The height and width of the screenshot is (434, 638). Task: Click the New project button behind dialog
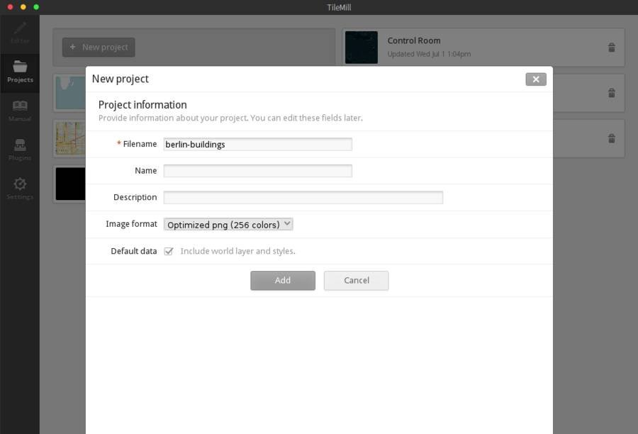click(99, 48)
